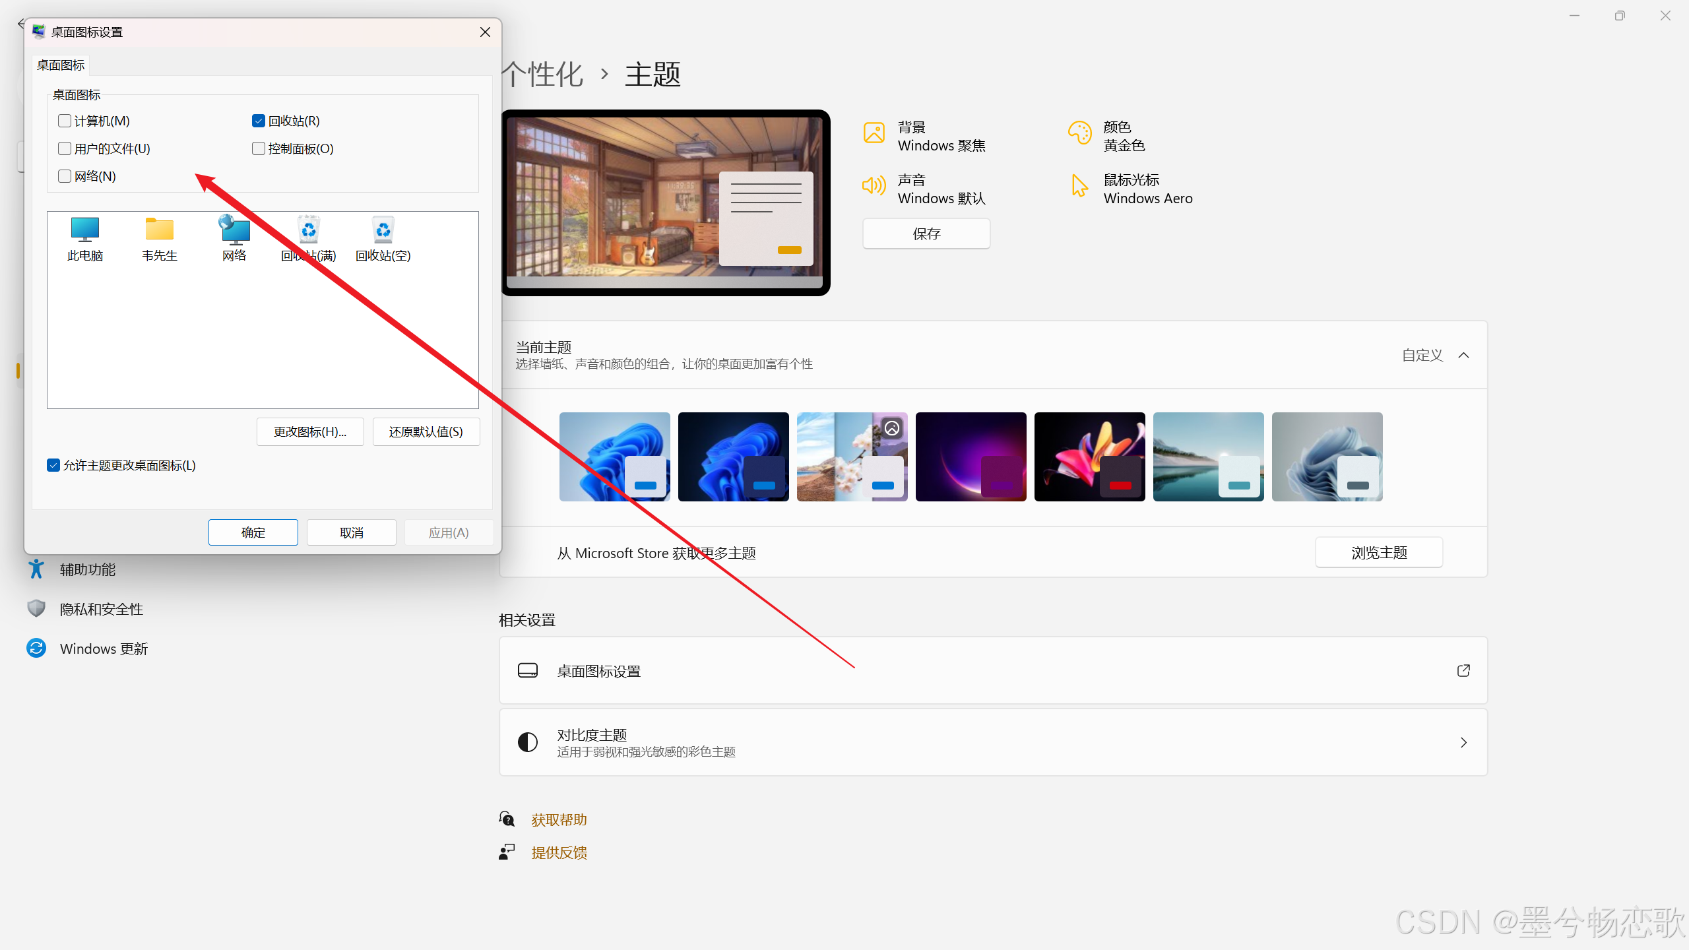The height and width of the screenshot is (950, 1689).
Task: Select the dark blue Windows bloom theme
Action: (x=733, y=457)
